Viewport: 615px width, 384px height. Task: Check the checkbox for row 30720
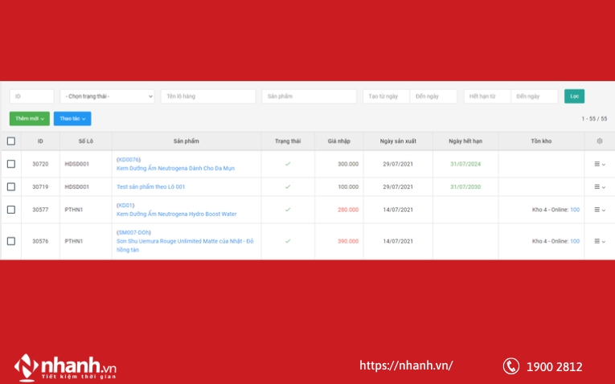point(11,164)
